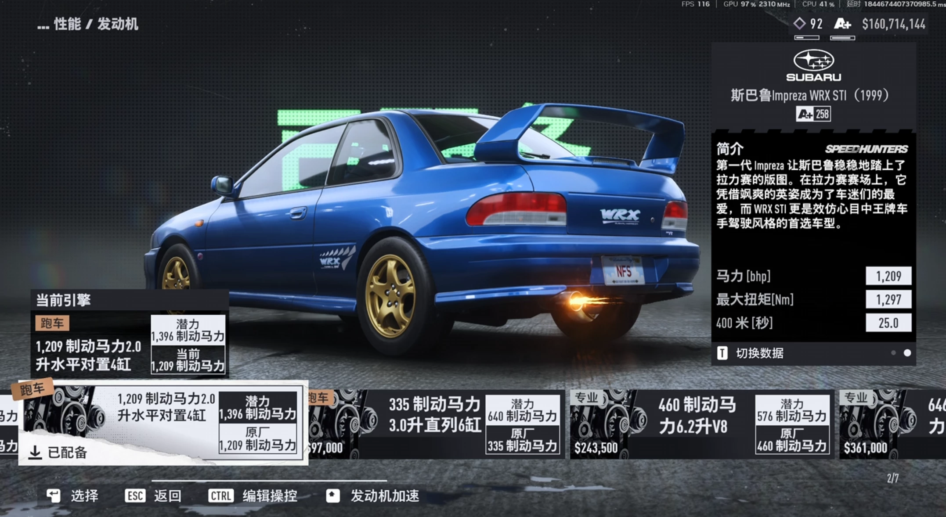This screenshot has width=946, height=517.
Task: Select the 1,209 bhp 2.0L flat-4 engine card
Action: (x=162, y=423)
